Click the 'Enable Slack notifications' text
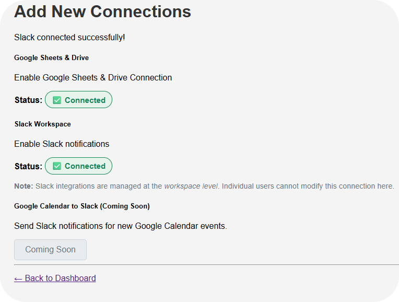The image size is (399, 302). coord(62,144)
